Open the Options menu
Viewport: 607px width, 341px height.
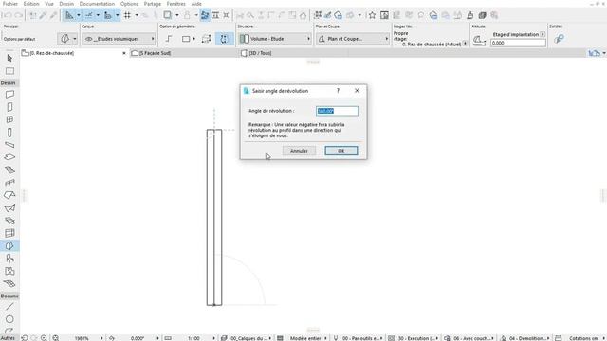(129, 4)
